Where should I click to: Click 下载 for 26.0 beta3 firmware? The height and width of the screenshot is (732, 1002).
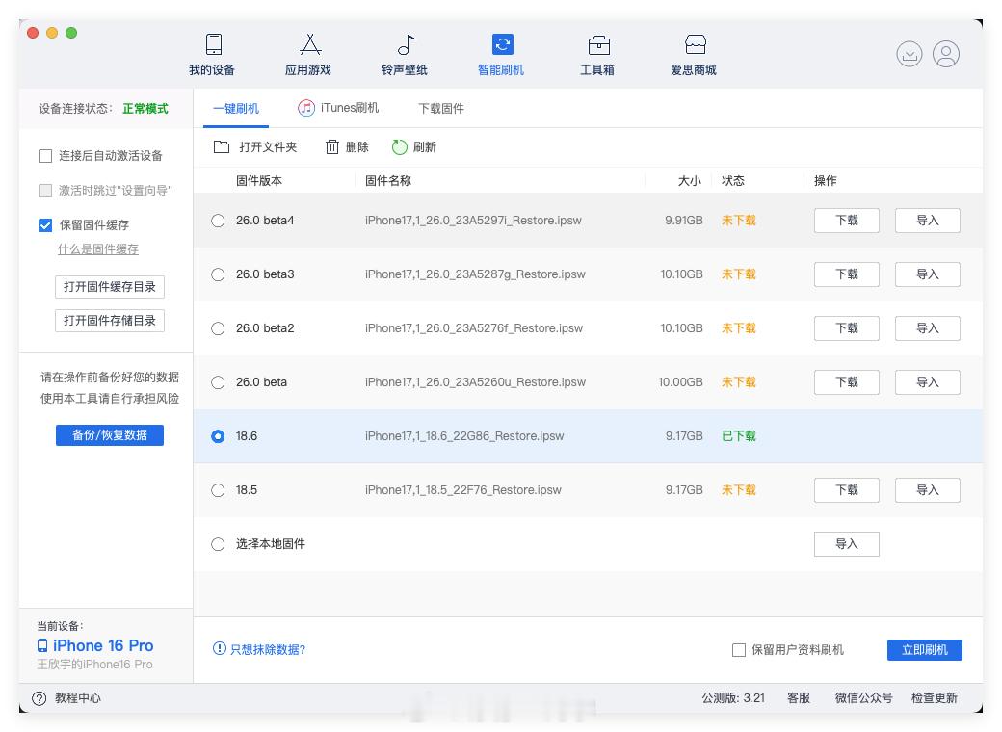tap(847, 274)
